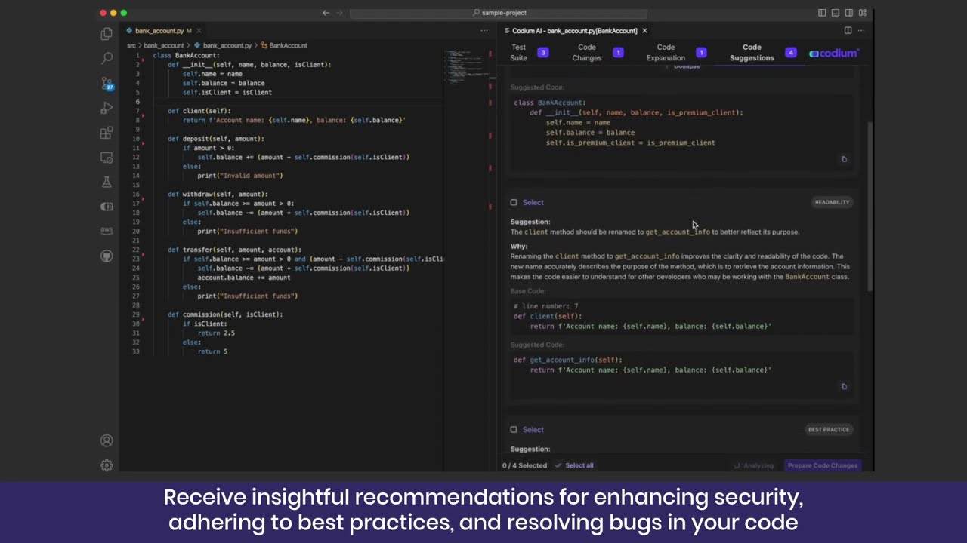
Task: Open the Run and Debug view
Action: click(107, 109)
